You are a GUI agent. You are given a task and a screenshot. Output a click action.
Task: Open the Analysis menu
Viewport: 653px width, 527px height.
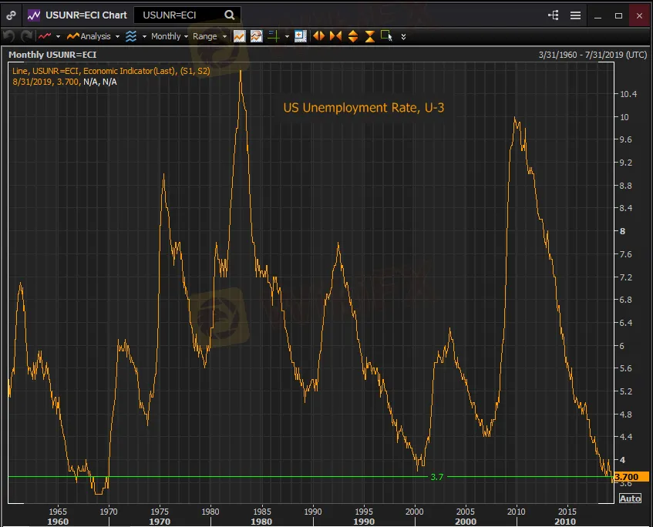click(94, 36)
